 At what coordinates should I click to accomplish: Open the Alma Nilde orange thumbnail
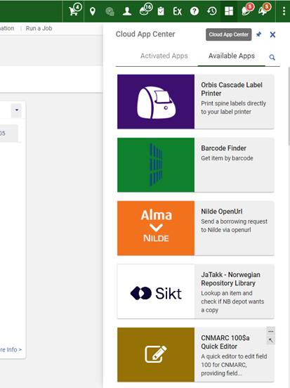156,228
